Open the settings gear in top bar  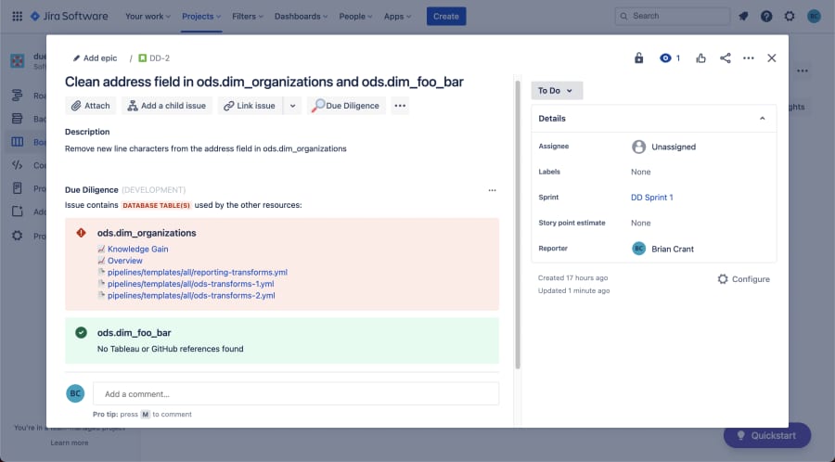pyautogui.click(x=790, y=16)
